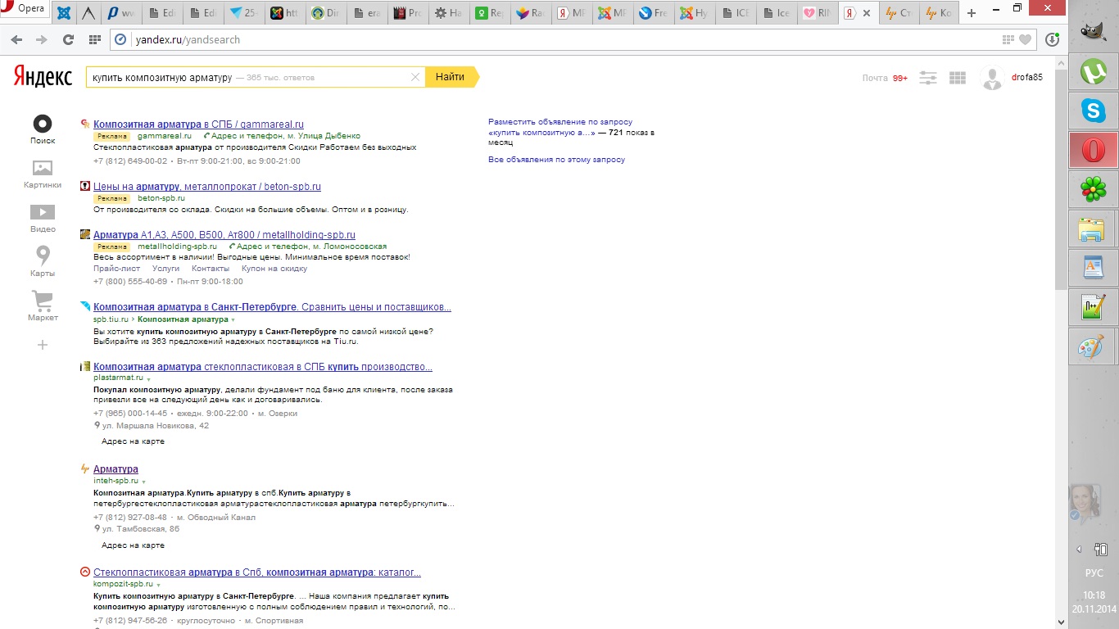The width and height of the screenshot is (1119, 629).
Task: Clear the search query with the X
Action: [415, 77]
